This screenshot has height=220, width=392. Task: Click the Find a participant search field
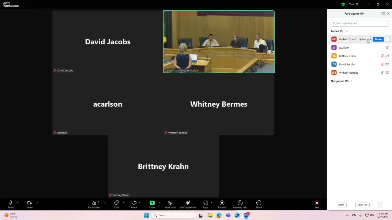(x=360, y=23)
